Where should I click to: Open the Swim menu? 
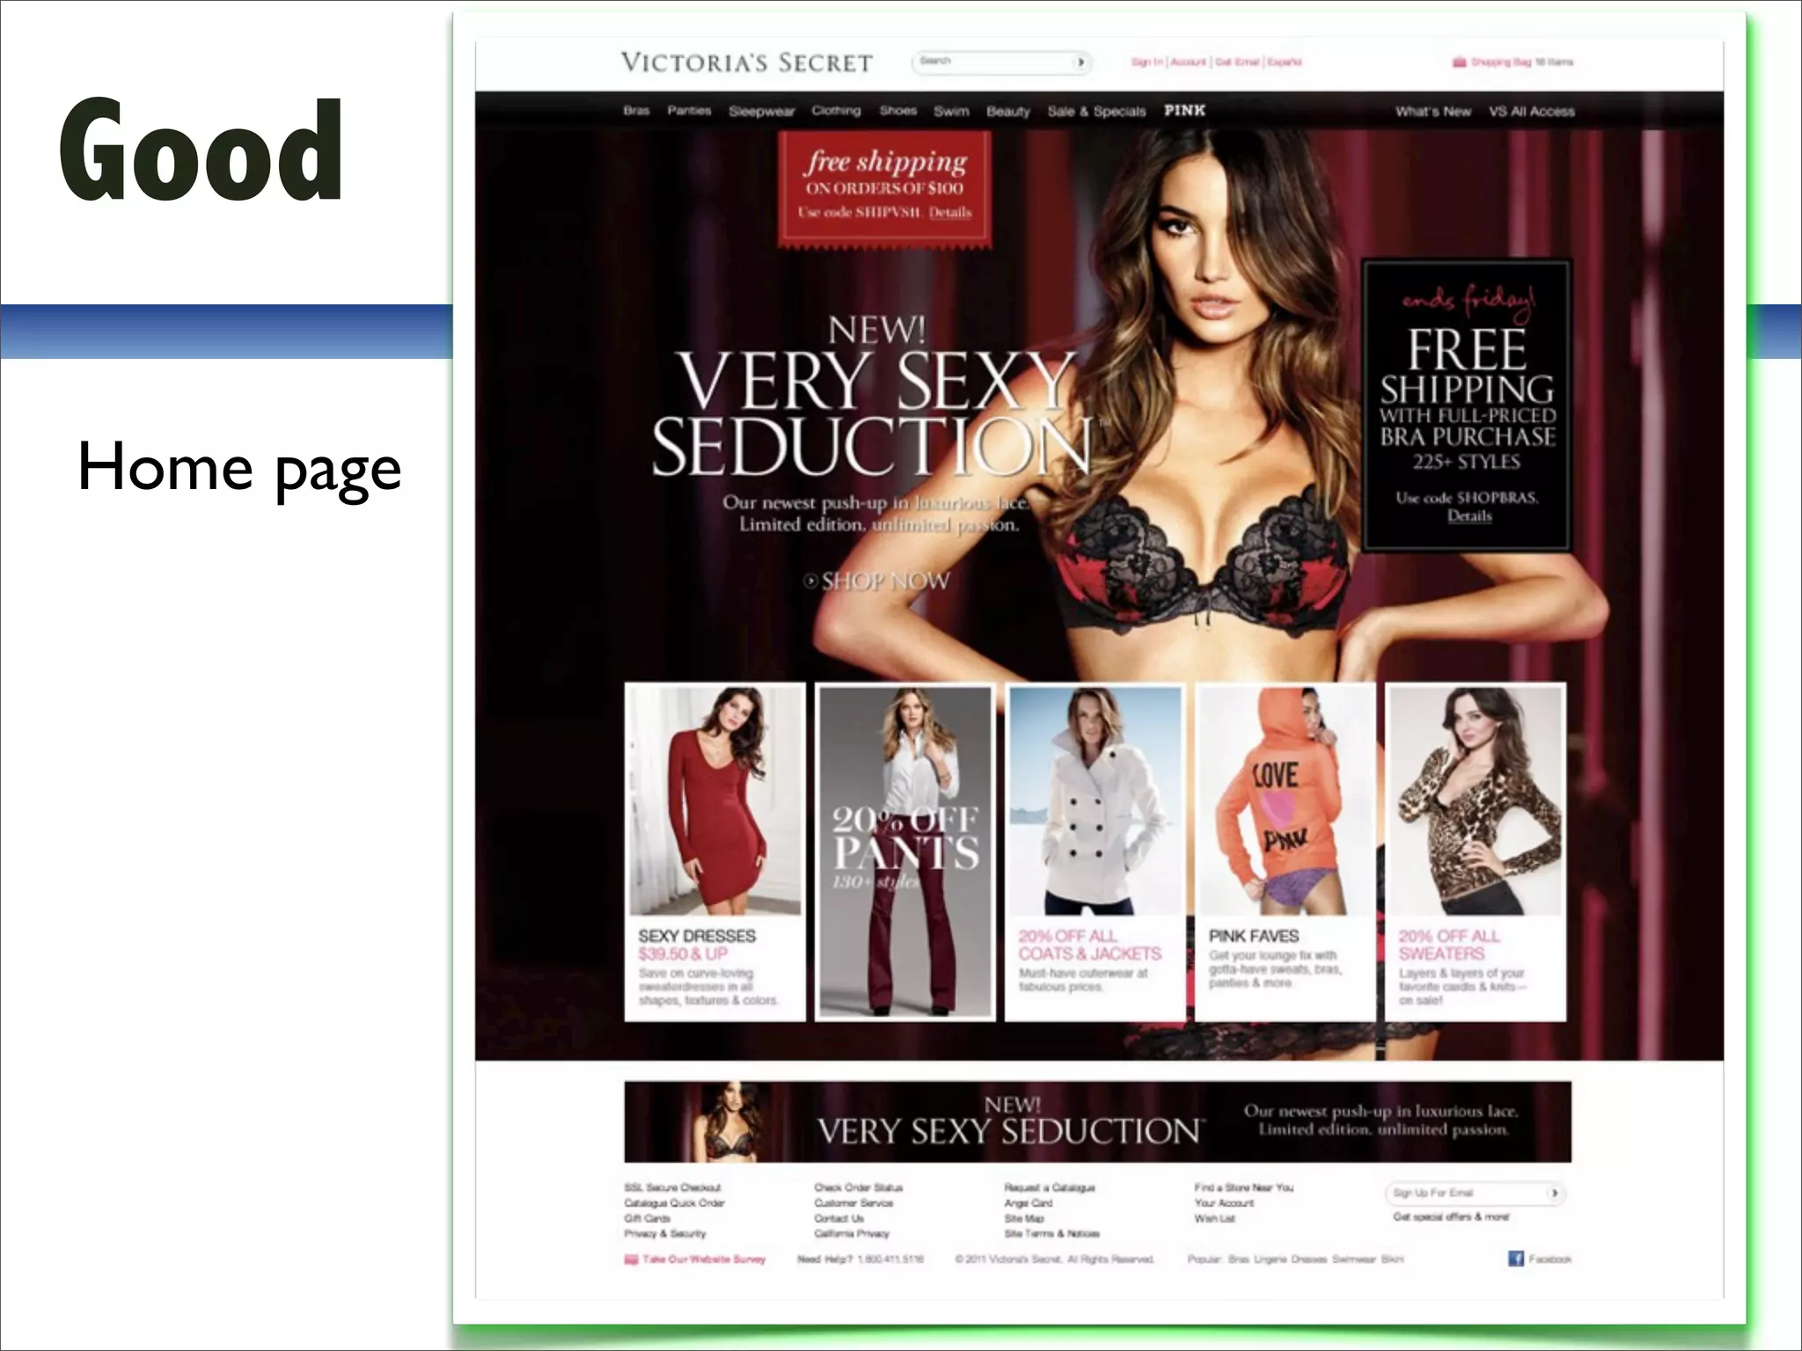pos(951,112)
